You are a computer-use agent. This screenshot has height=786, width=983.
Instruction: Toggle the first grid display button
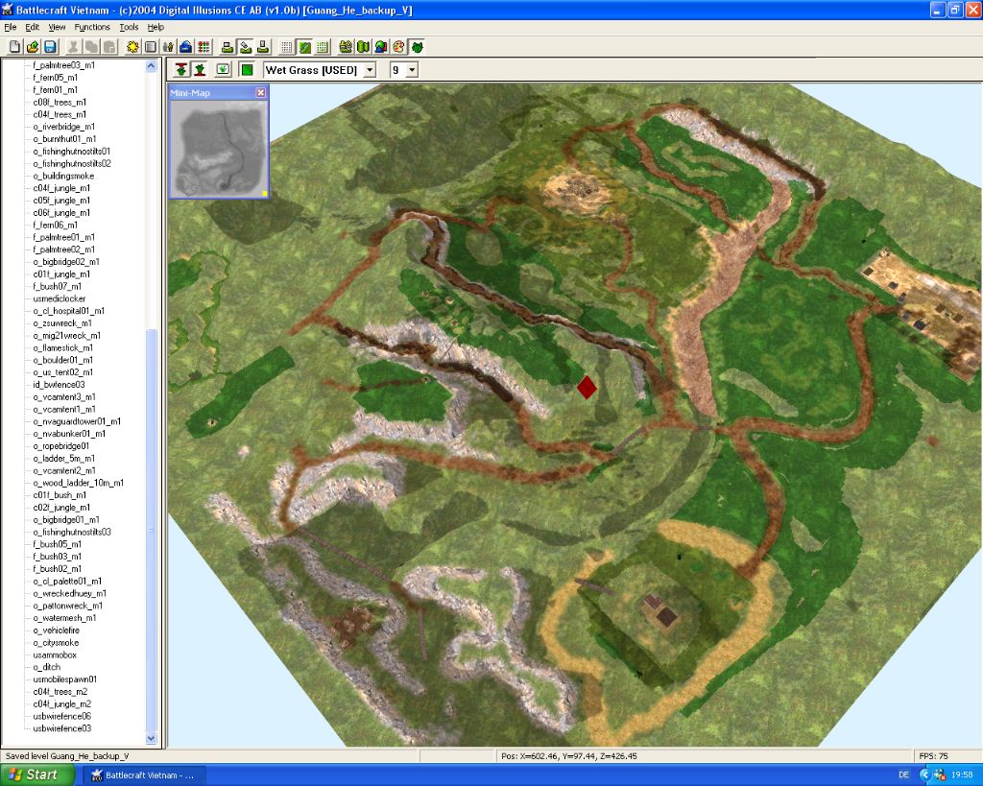pyautogui.click(x=286, y=47)
